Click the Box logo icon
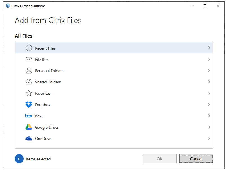This screenshot has width=227, height=172. pos(29,116)
